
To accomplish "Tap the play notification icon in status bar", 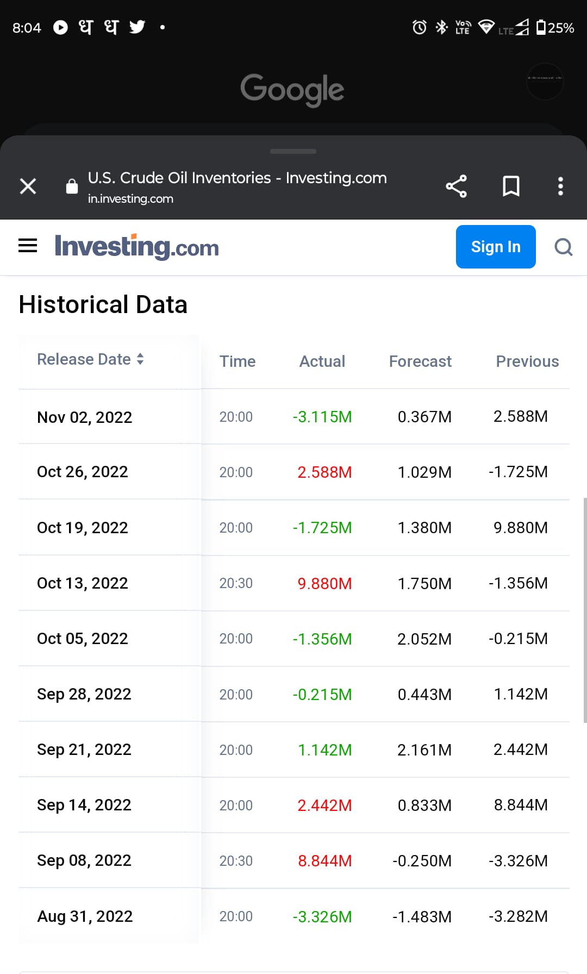I will (x=60, y=27).
